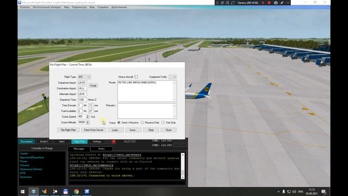The height and width of the screenshot is (196, 348).
Task: Open the Flight Type dropdown
Action: click(84, 77)
